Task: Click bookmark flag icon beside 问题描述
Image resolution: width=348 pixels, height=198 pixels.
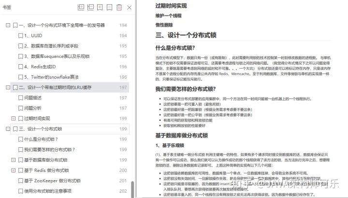Action: tap(20, 98)
